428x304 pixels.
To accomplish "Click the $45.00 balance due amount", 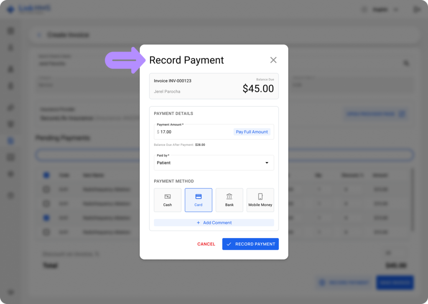I will [x=258, y=89].
